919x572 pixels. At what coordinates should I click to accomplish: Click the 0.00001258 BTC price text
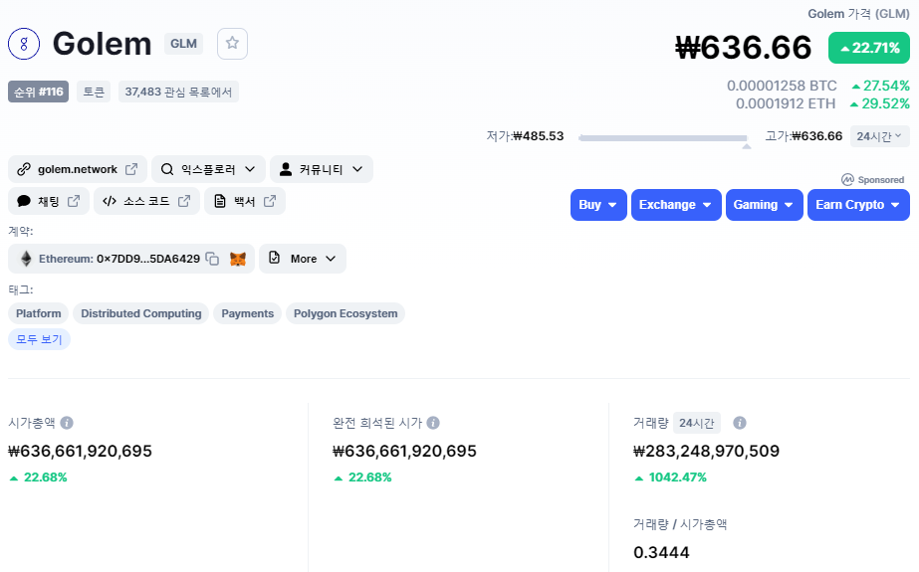[x=782, y=86]
